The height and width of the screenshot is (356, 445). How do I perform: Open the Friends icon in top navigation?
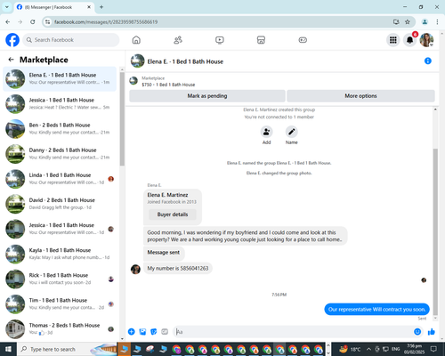(178, 40)
